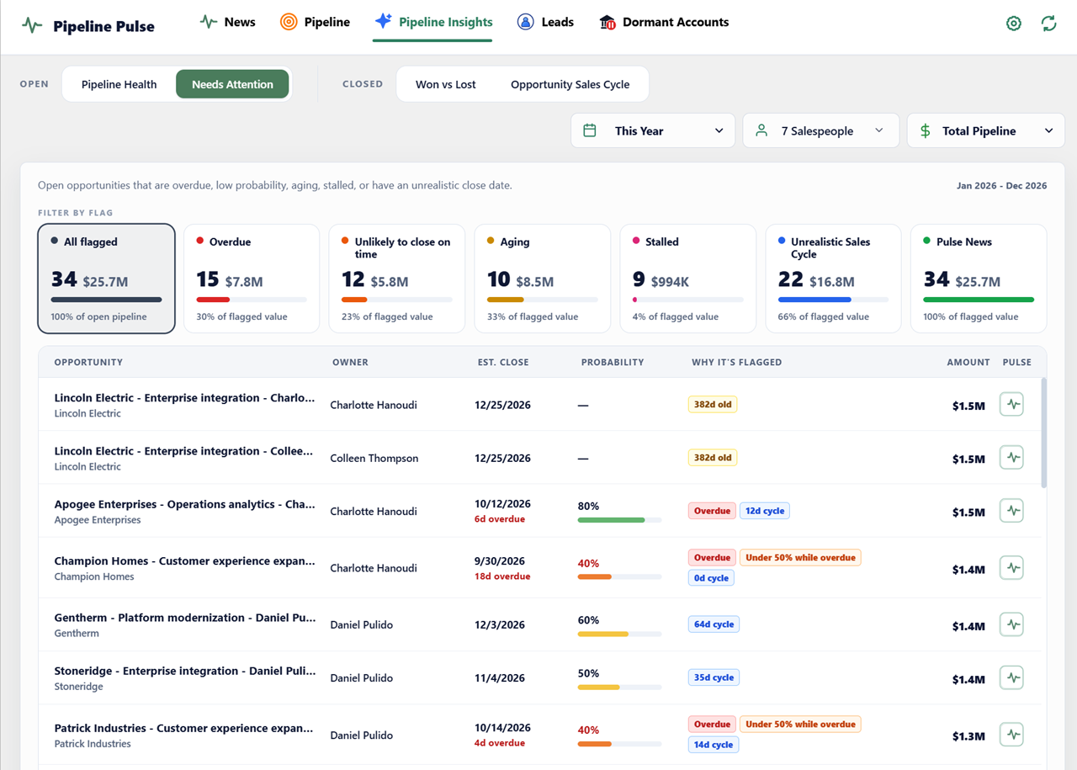Open Pulse news for Stoneridge row
Image resolution: width=1077 pixels, height=770 pixels.
pos(1012,677)
